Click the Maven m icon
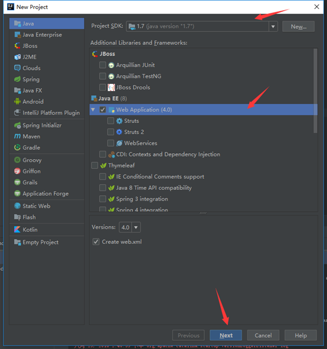Image resolution: width=327 pixels, height=349 pixels. 17,136
